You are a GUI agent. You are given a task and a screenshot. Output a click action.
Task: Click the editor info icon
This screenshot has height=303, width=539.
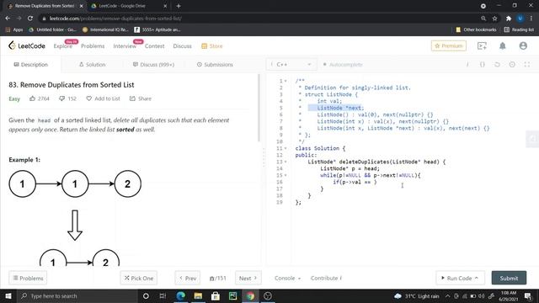[x=467, y=65]
